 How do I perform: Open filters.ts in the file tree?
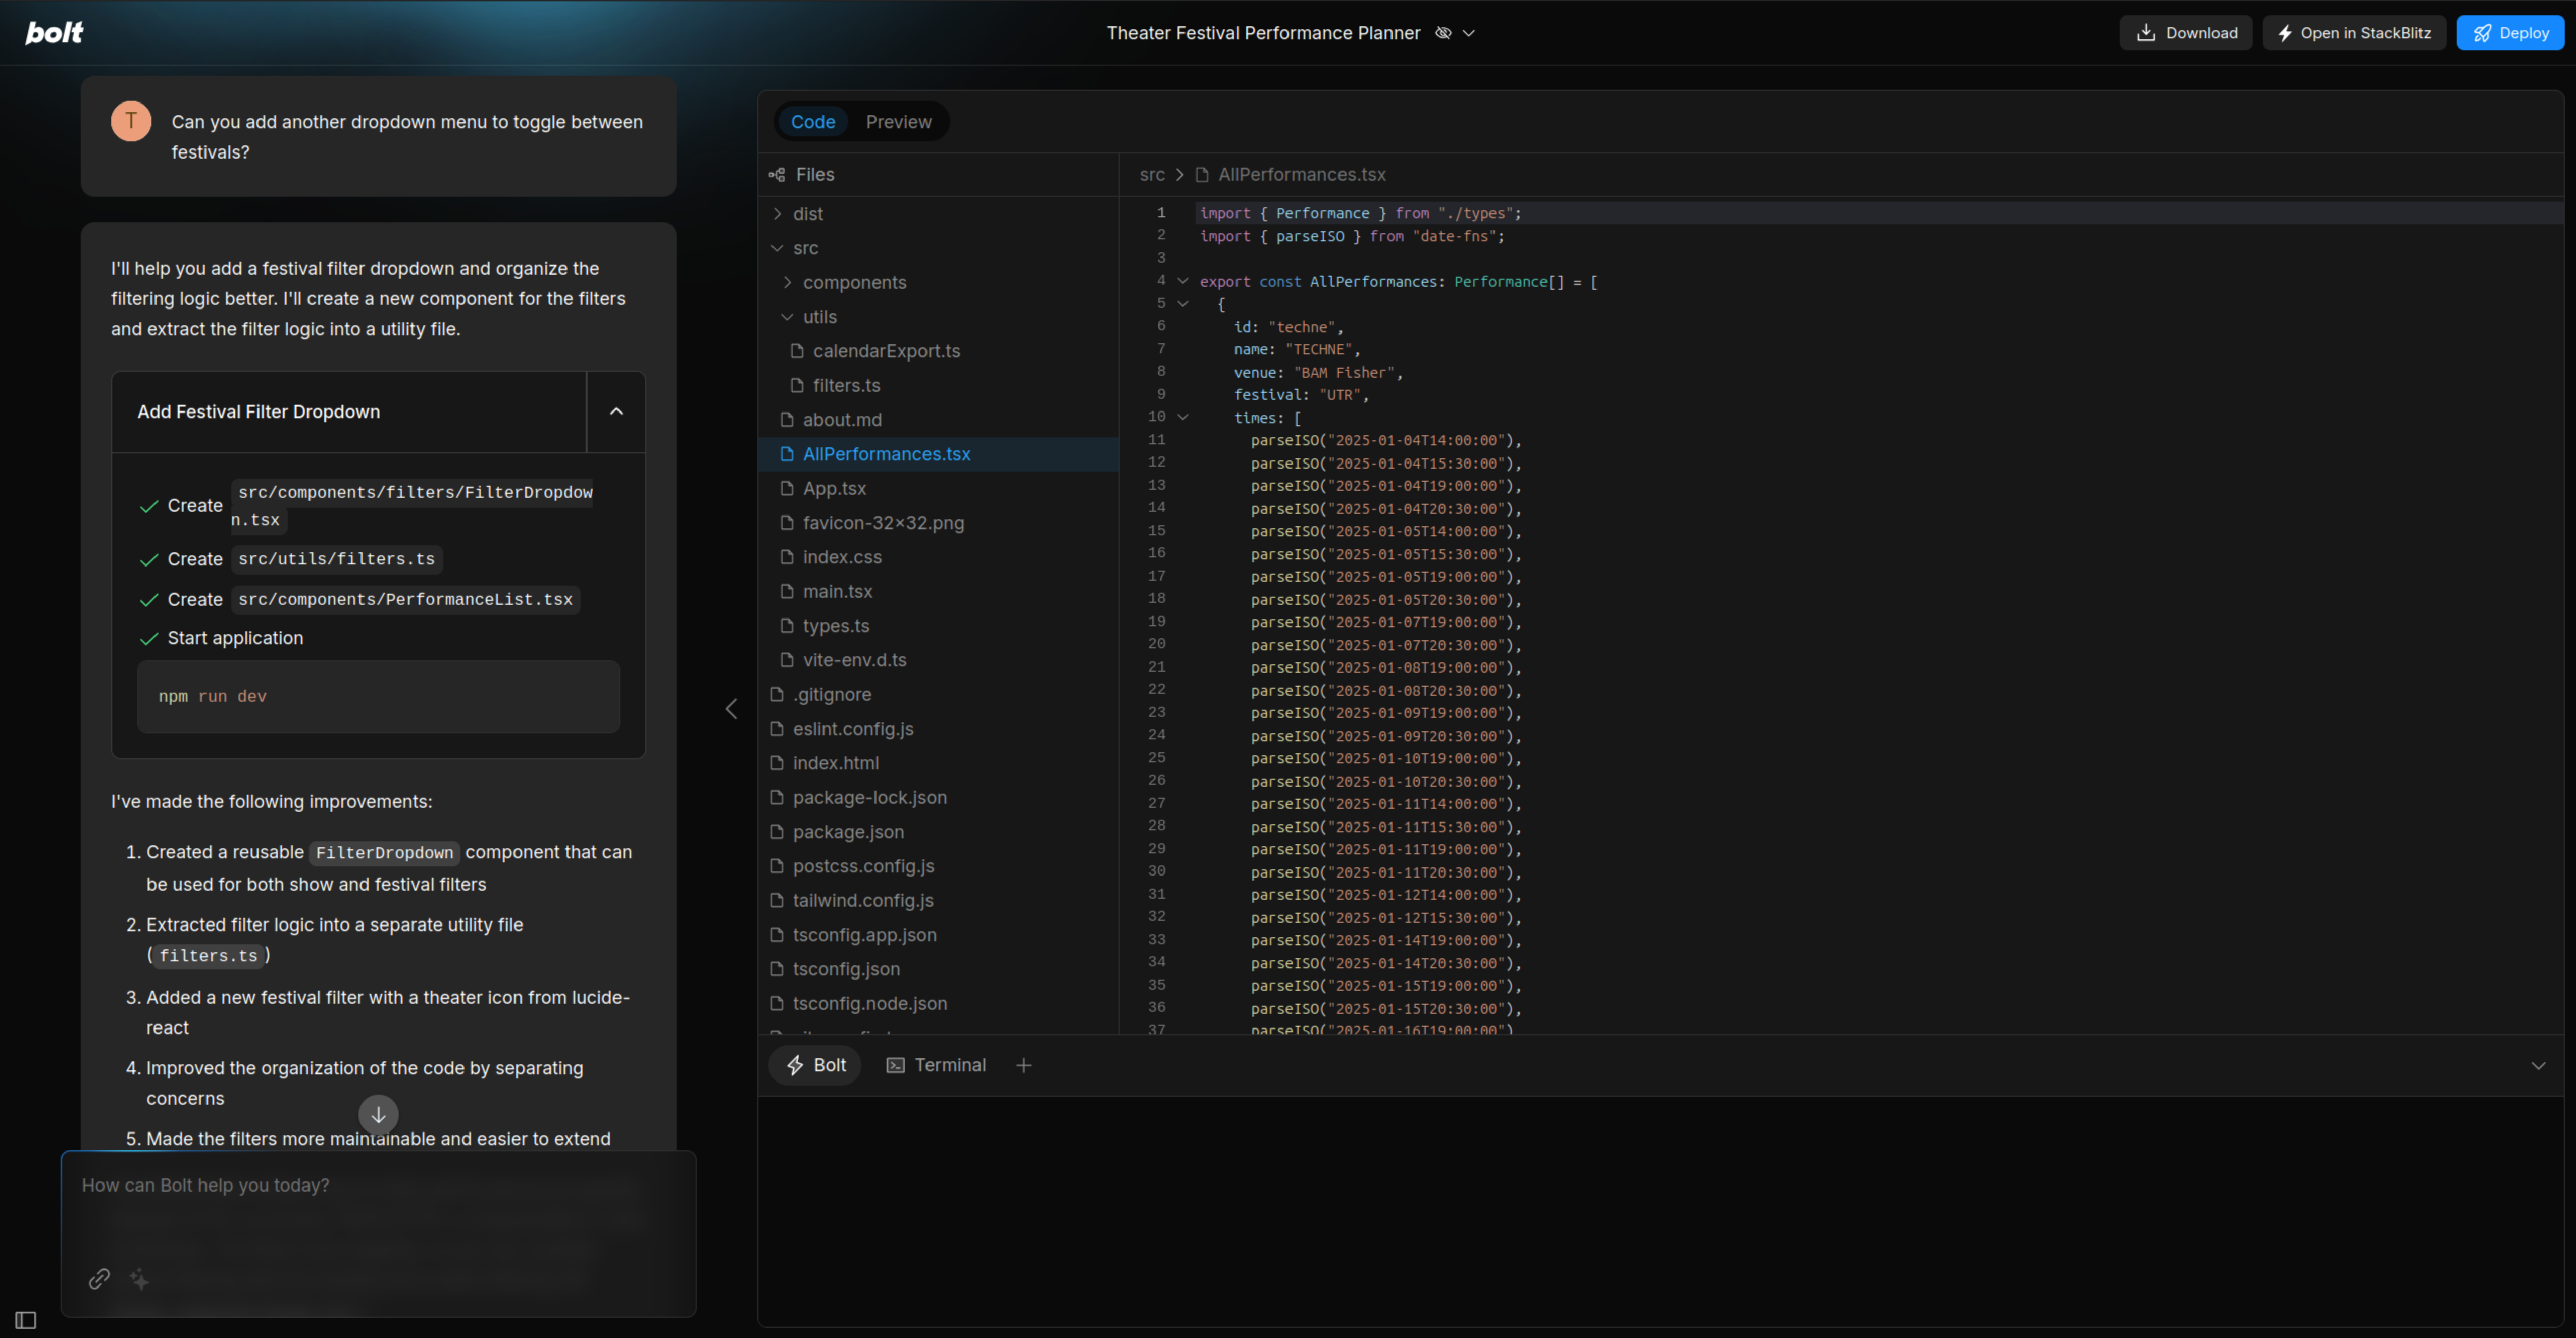[x=938, y=386]
